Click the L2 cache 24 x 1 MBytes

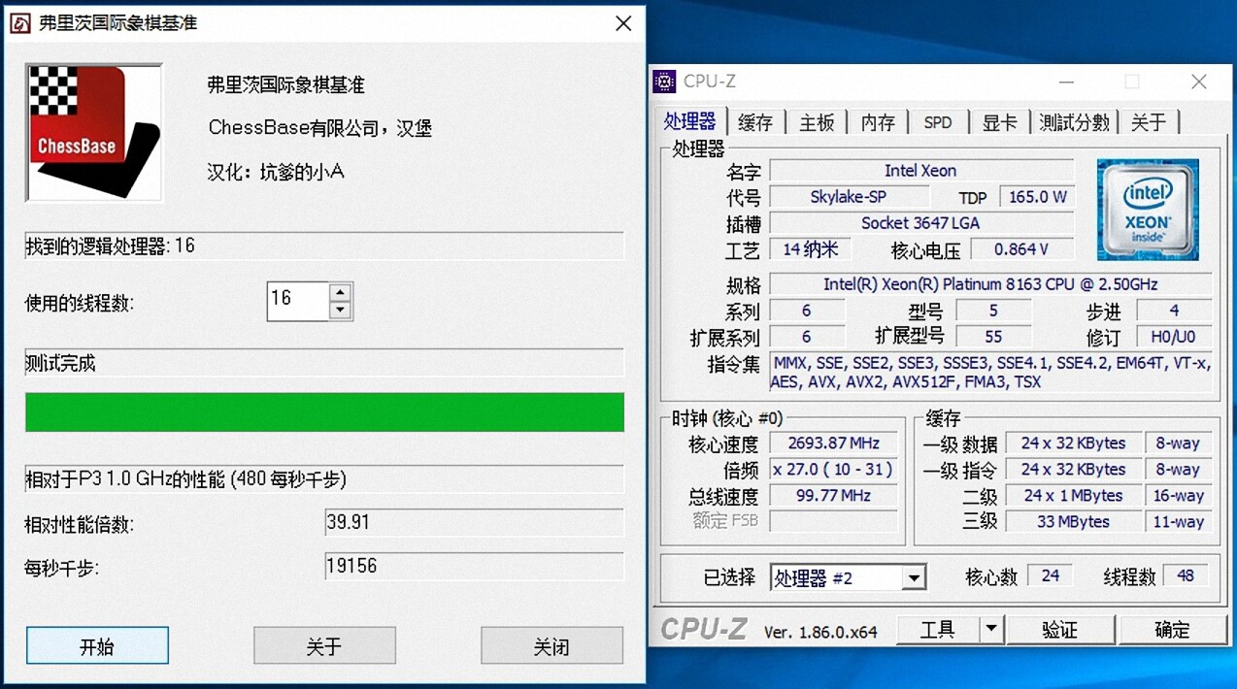pos(1073,496)
